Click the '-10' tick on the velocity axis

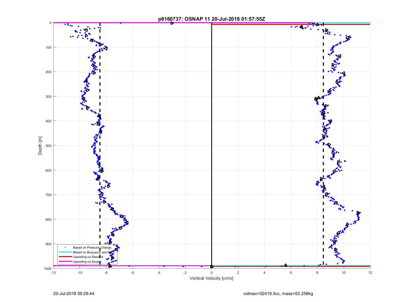[79, 273]
